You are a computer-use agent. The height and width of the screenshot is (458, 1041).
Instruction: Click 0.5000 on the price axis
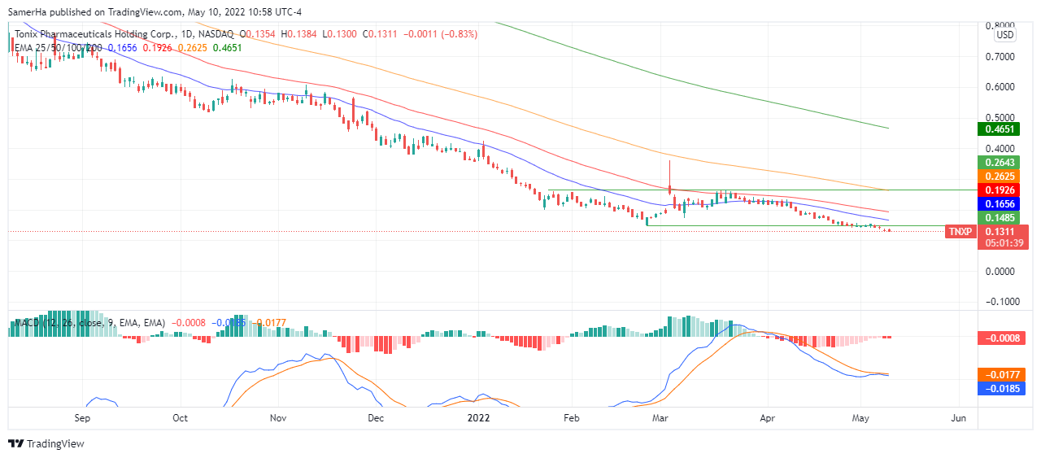click(998, 118)
